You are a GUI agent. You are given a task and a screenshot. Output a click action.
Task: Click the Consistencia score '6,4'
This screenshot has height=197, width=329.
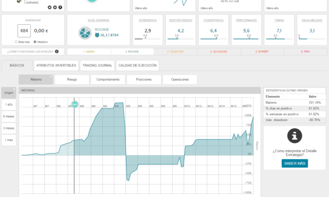tap(214, 31)
